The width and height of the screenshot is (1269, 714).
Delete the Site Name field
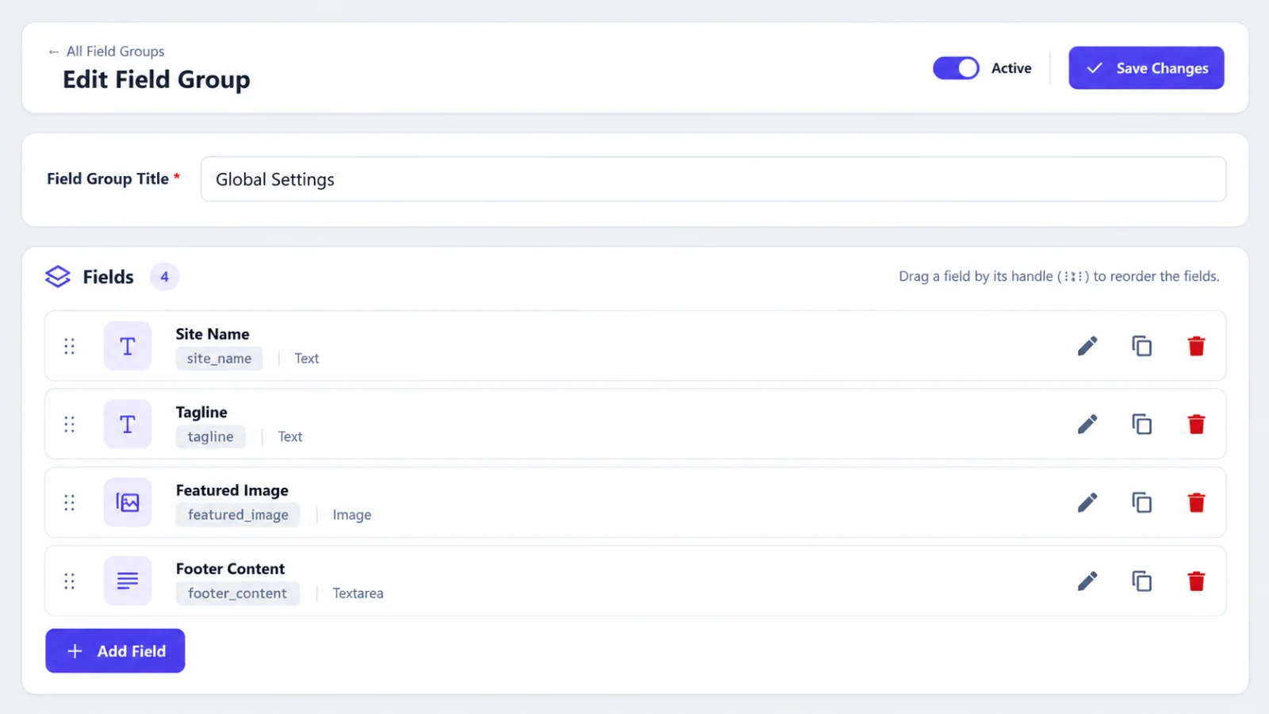coord(1196,346)
